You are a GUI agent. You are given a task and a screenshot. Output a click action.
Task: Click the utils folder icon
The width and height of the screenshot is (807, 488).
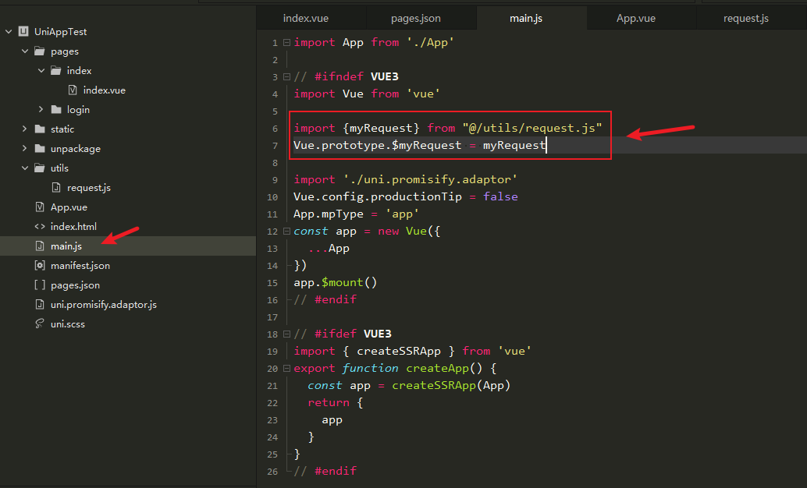coord(40,168)
